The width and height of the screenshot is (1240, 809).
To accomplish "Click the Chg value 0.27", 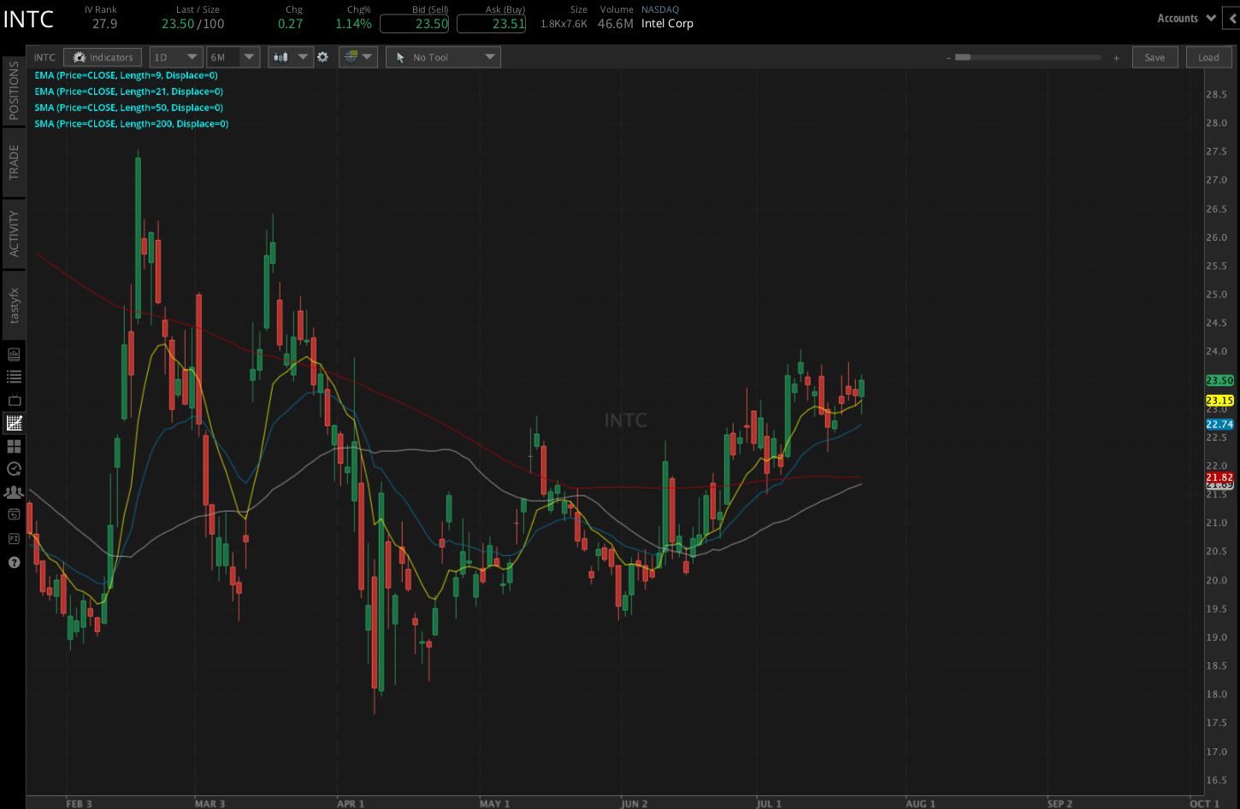I will 290,24.
